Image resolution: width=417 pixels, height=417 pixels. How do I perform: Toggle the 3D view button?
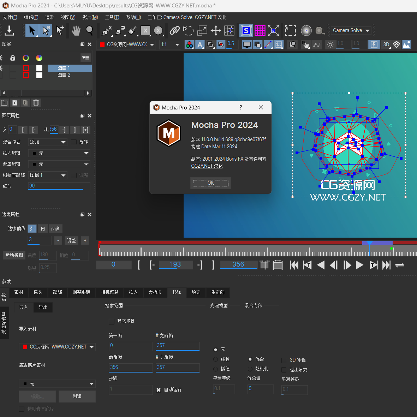click(x=386, y=45)
